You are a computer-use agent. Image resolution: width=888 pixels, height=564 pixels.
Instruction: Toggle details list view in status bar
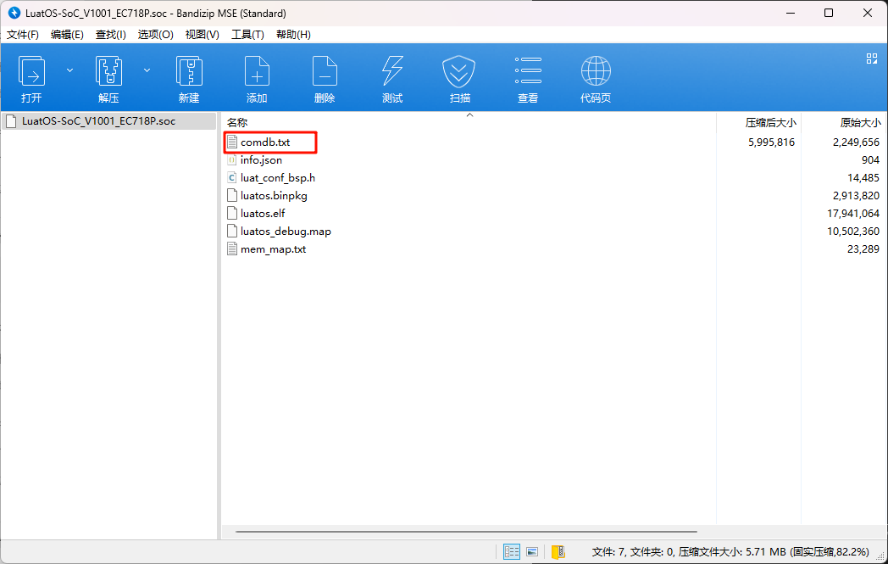pyautogui.click(x=512, y=551)
